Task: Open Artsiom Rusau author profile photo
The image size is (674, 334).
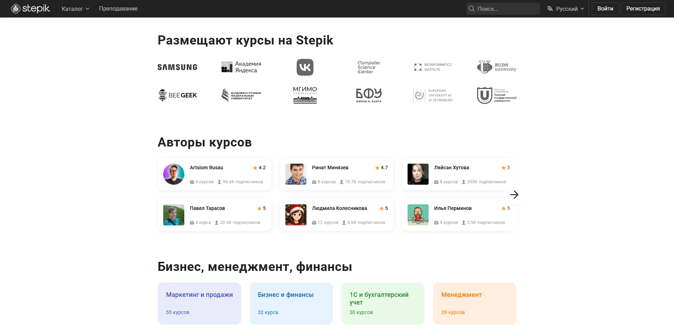Action: (174, 174)
